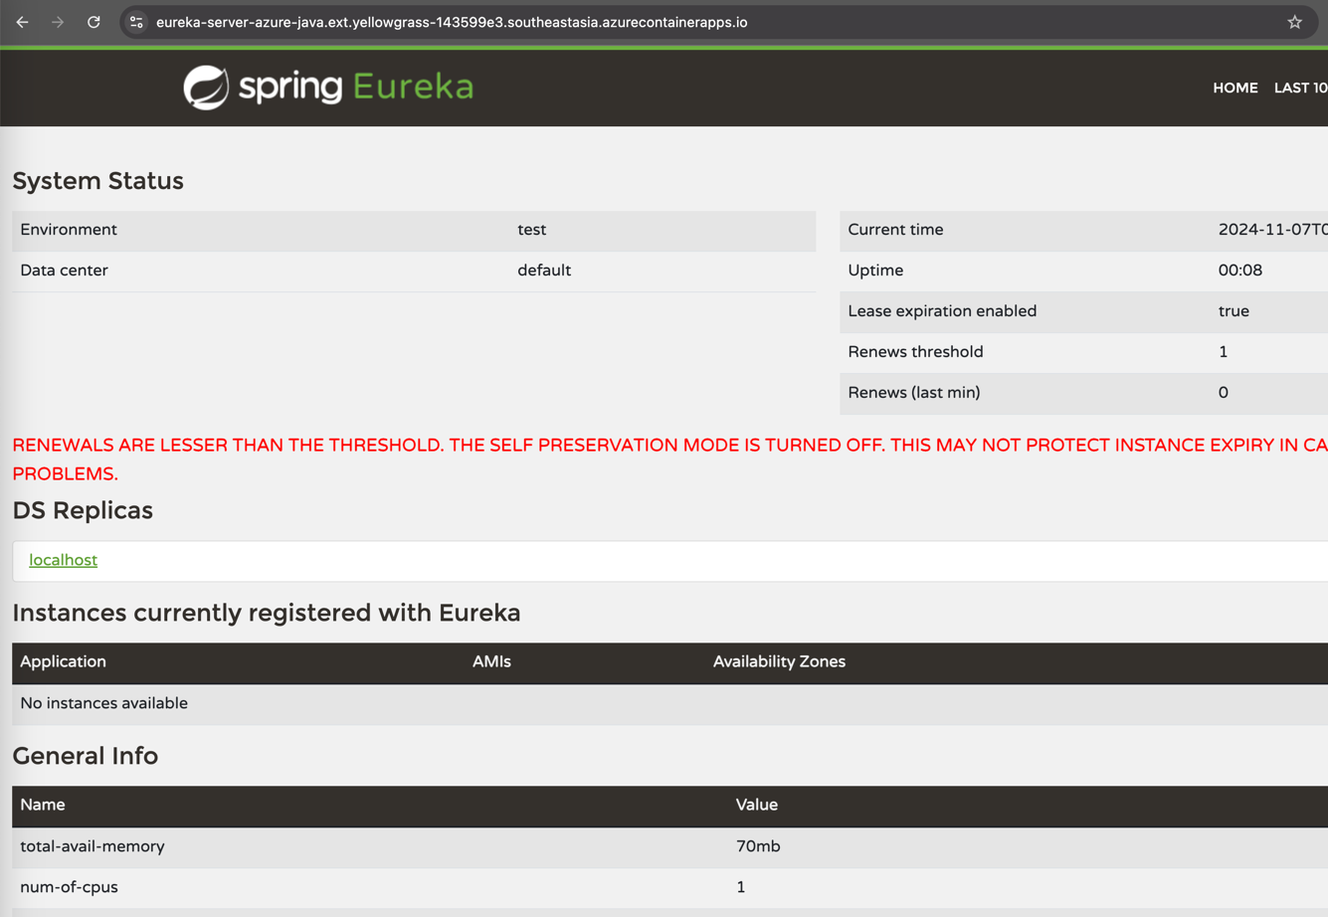Click the Value column header
Image resolution: width=1328 pixels, height=917 pixels.
pyautogui.click(x=756, y=805)
